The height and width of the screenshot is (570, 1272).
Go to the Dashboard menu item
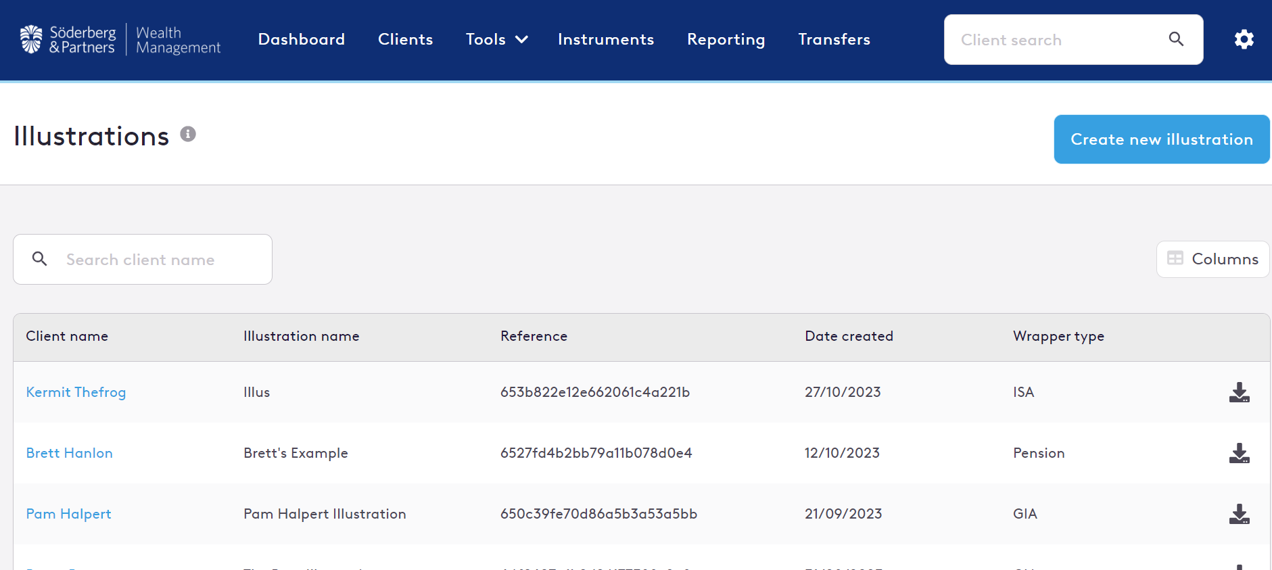point(302,39)
